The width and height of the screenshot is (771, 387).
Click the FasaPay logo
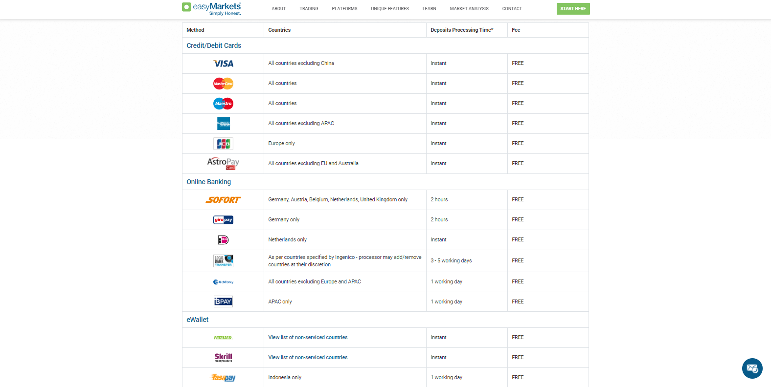click(223, 377)
